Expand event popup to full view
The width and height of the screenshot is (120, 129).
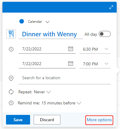pyautogui.click(x=111, y=7)
